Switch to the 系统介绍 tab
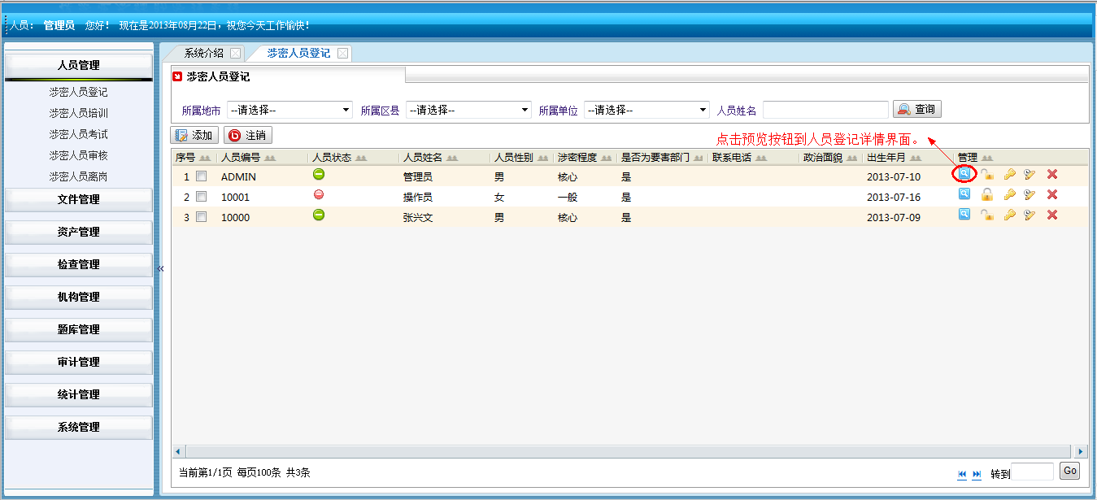This screenshot has height=500, width=1097. coord(203,53)
